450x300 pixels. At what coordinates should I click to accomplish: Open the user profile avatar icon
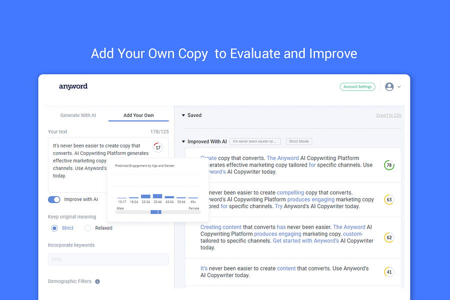[389, 86]
